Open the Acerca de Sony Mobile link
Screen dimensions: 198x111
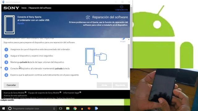click(14, 93)
